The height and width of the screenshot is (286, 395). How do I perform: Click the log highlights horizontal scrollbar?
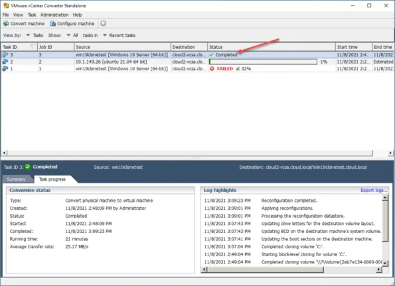265,269
